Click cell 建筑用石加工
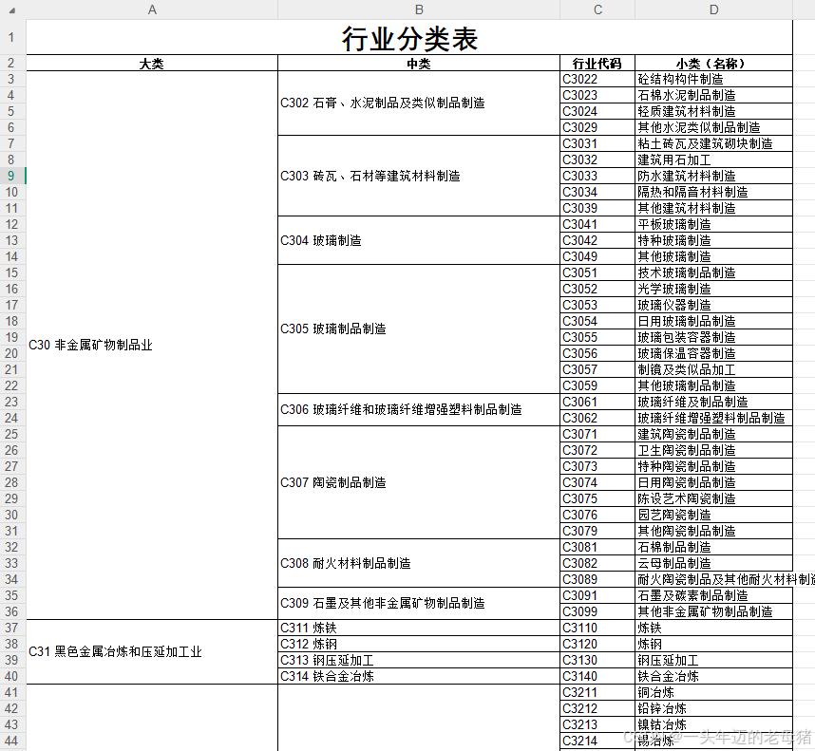The height and width of the screenshot is (751, 815). click(713, 160)
